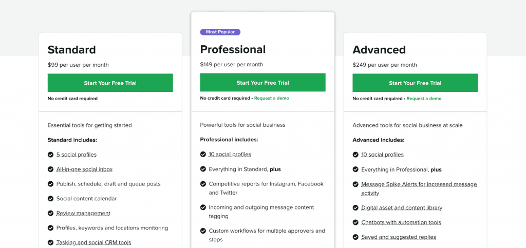
Task: Open Message Spike Alerts feature link
Action: point(419,188)
